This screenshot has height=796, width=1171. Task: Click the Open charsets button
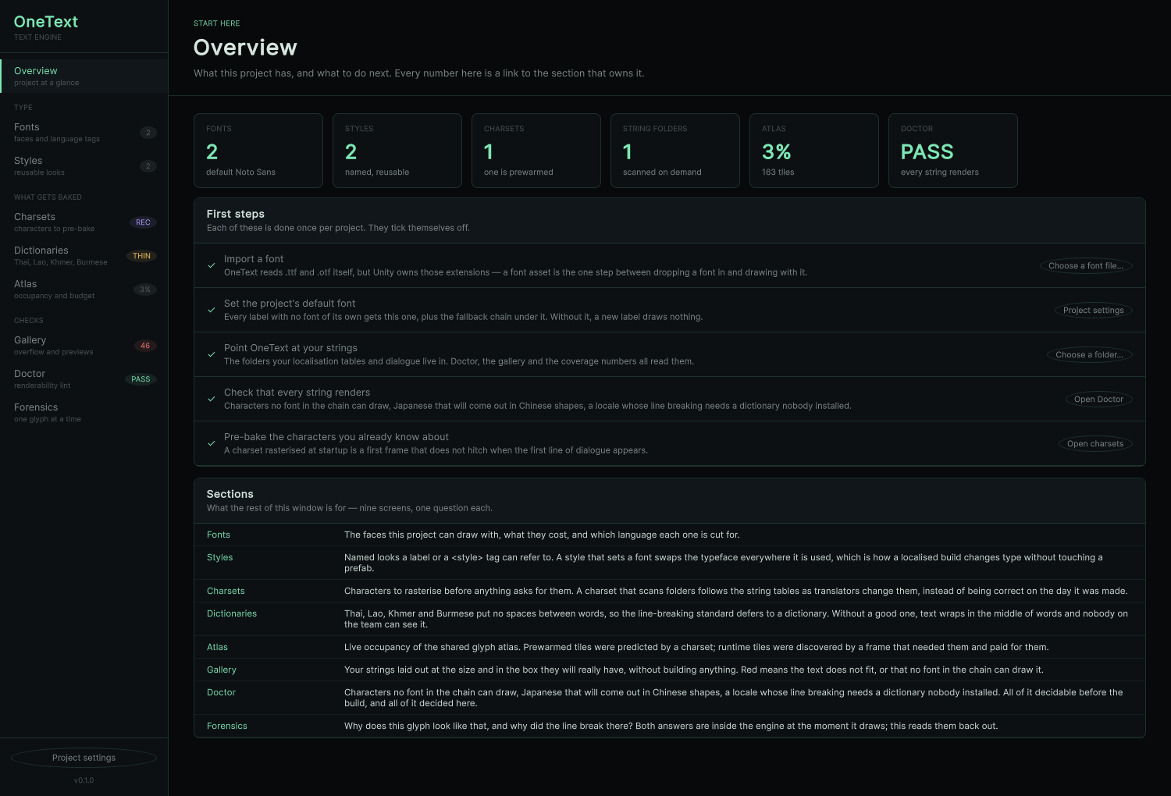tap(1095, 444)
